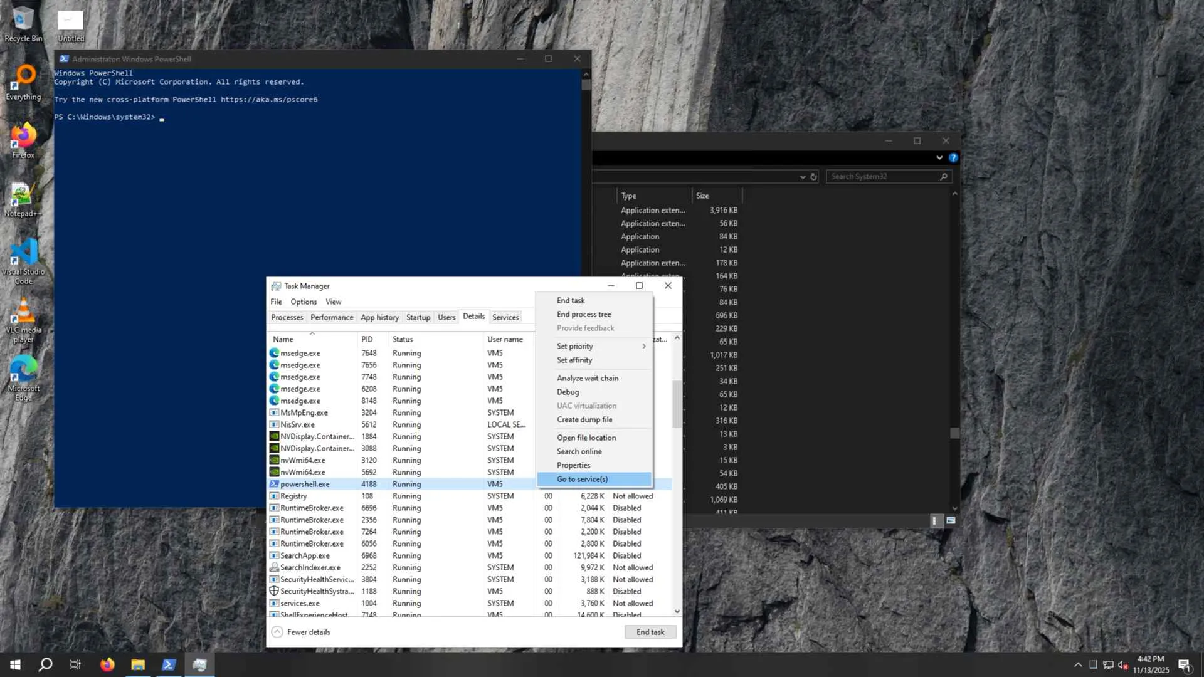Open Task View from the taskbar
Viewport: 1204px width, 677px height.
75,665
